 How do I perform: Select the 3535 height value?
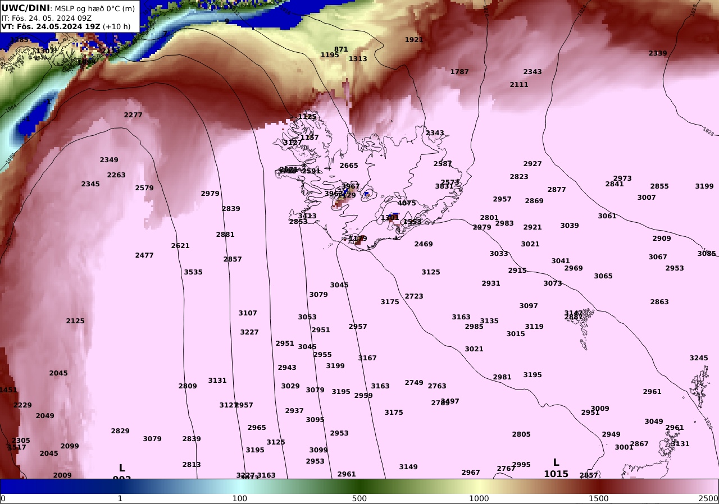point(193,272)
